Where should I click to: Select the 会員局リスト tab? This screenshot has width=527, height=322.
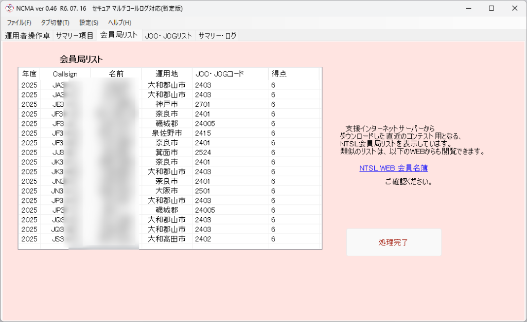tap(119, 35)
